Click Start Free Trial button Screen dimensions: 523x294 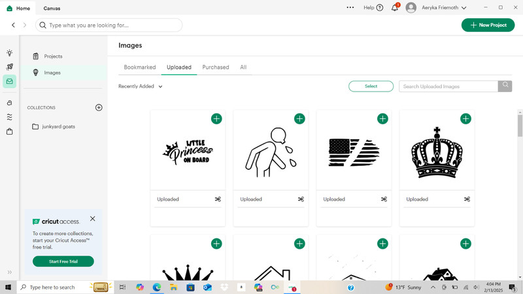(x=63, y=261)
